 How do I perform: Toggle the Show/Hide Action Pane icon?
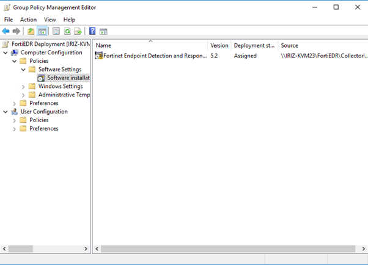pos(103,31)
